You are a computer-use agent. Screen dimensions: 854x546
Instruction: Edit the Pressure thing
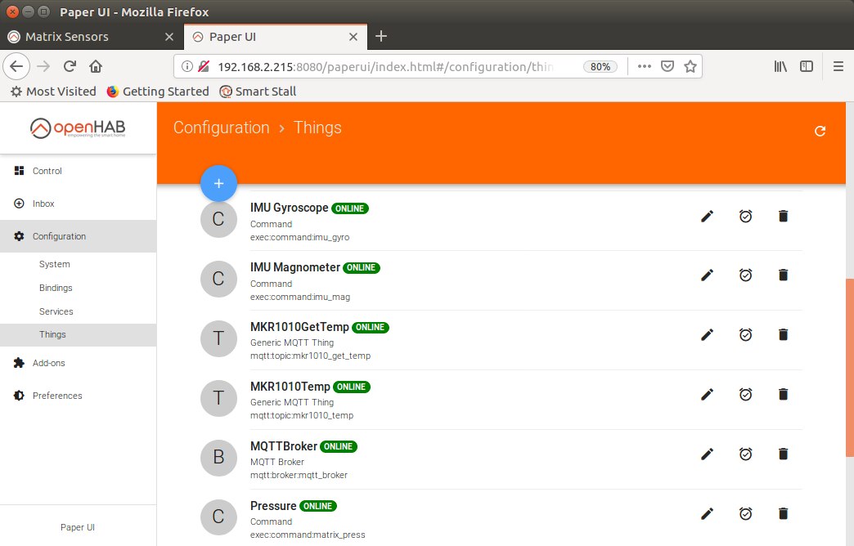point(707,513)
